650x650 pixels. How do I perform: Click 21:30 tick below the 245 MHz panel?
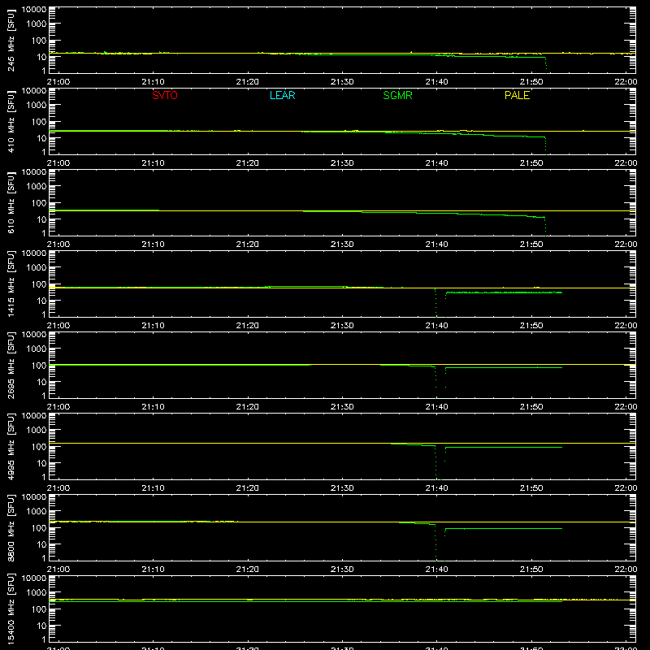click(x=342, y=82)
